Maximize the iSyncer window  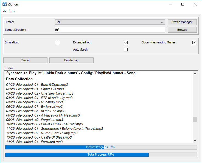point(183,4)
